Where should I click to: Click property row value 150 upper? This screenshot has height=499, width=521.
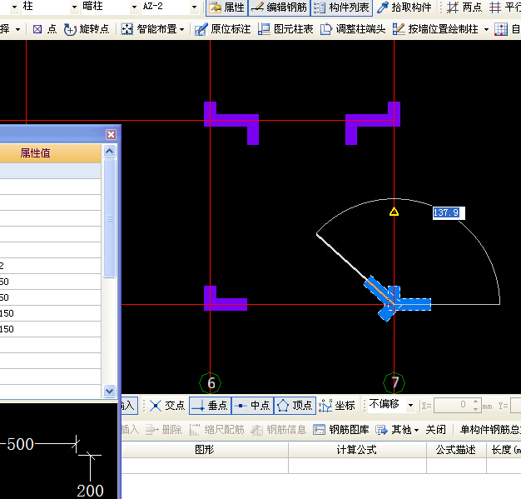50,313
